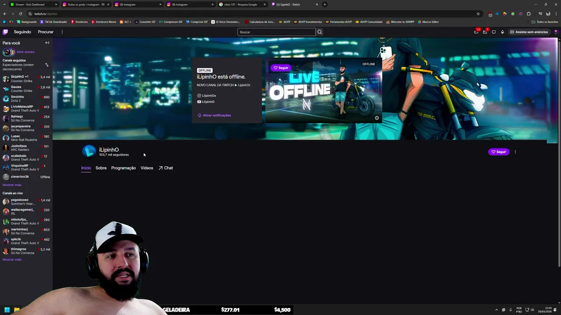
Task: Open Windows Start menu
Action: tap(7, 310)
